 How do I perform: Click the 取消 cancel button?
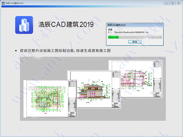135,42
